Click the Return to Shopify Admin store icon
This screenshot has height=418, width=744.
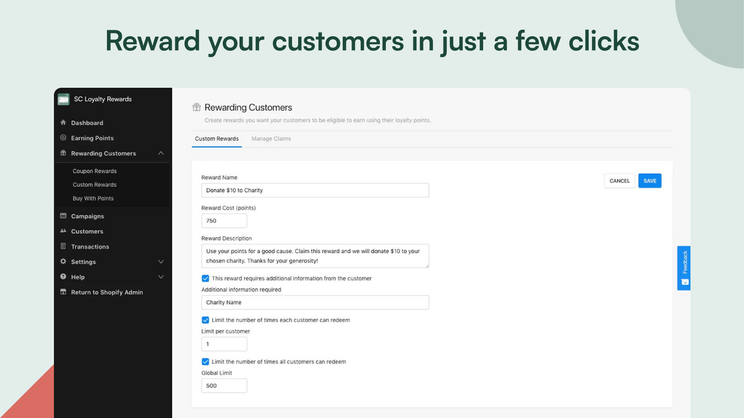point(63,292)
